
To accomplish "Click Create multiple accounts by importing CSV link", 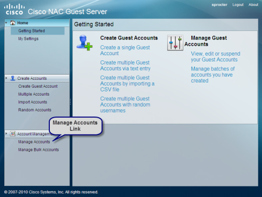I will pos(127,84).
